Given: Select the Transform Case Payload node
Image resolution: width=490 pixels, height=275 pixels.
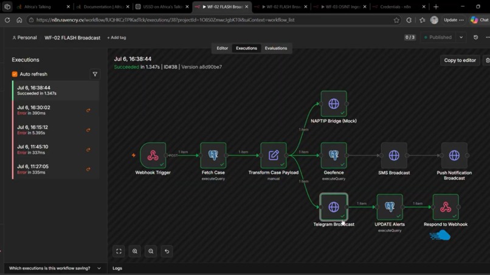Looking at the screenshot, I should pos(274,155).
